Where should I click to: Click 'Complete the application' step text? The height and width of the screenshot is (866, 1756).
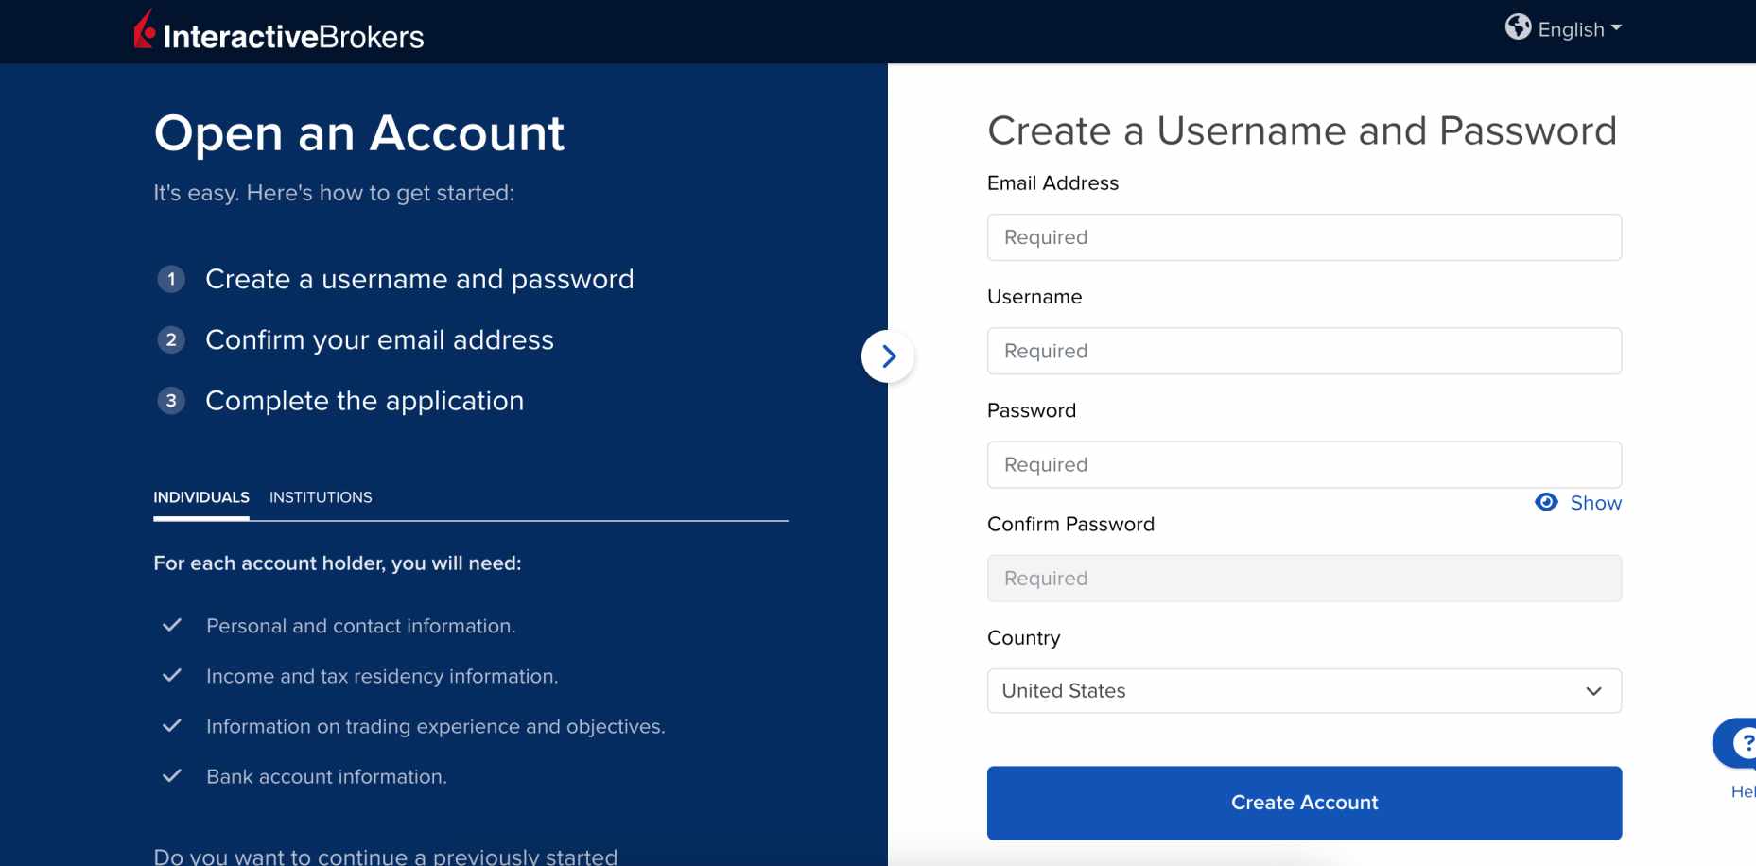[x=364, y=401]
